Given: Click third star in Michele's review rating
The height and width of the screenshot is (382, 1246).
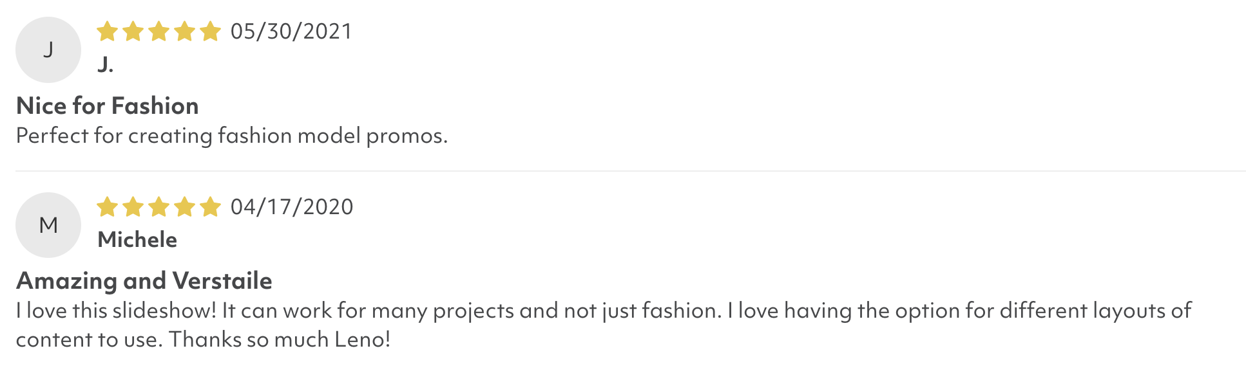Looking at the screenshot, I should coord(158,206).
